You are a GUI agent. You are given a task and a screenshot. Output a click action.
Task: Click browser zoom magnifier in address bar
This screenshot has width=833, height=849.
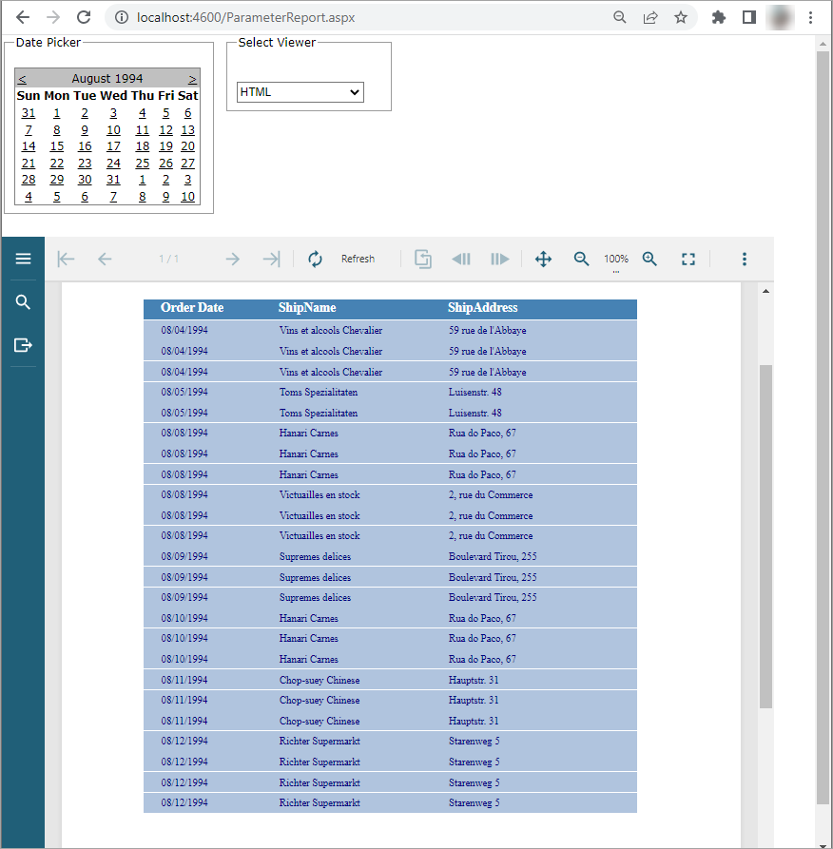[620, 17]
